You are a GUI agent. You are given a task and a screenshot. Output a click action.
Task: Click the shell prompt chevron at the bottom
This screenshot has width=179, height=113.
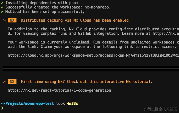[x=2, y=108]
